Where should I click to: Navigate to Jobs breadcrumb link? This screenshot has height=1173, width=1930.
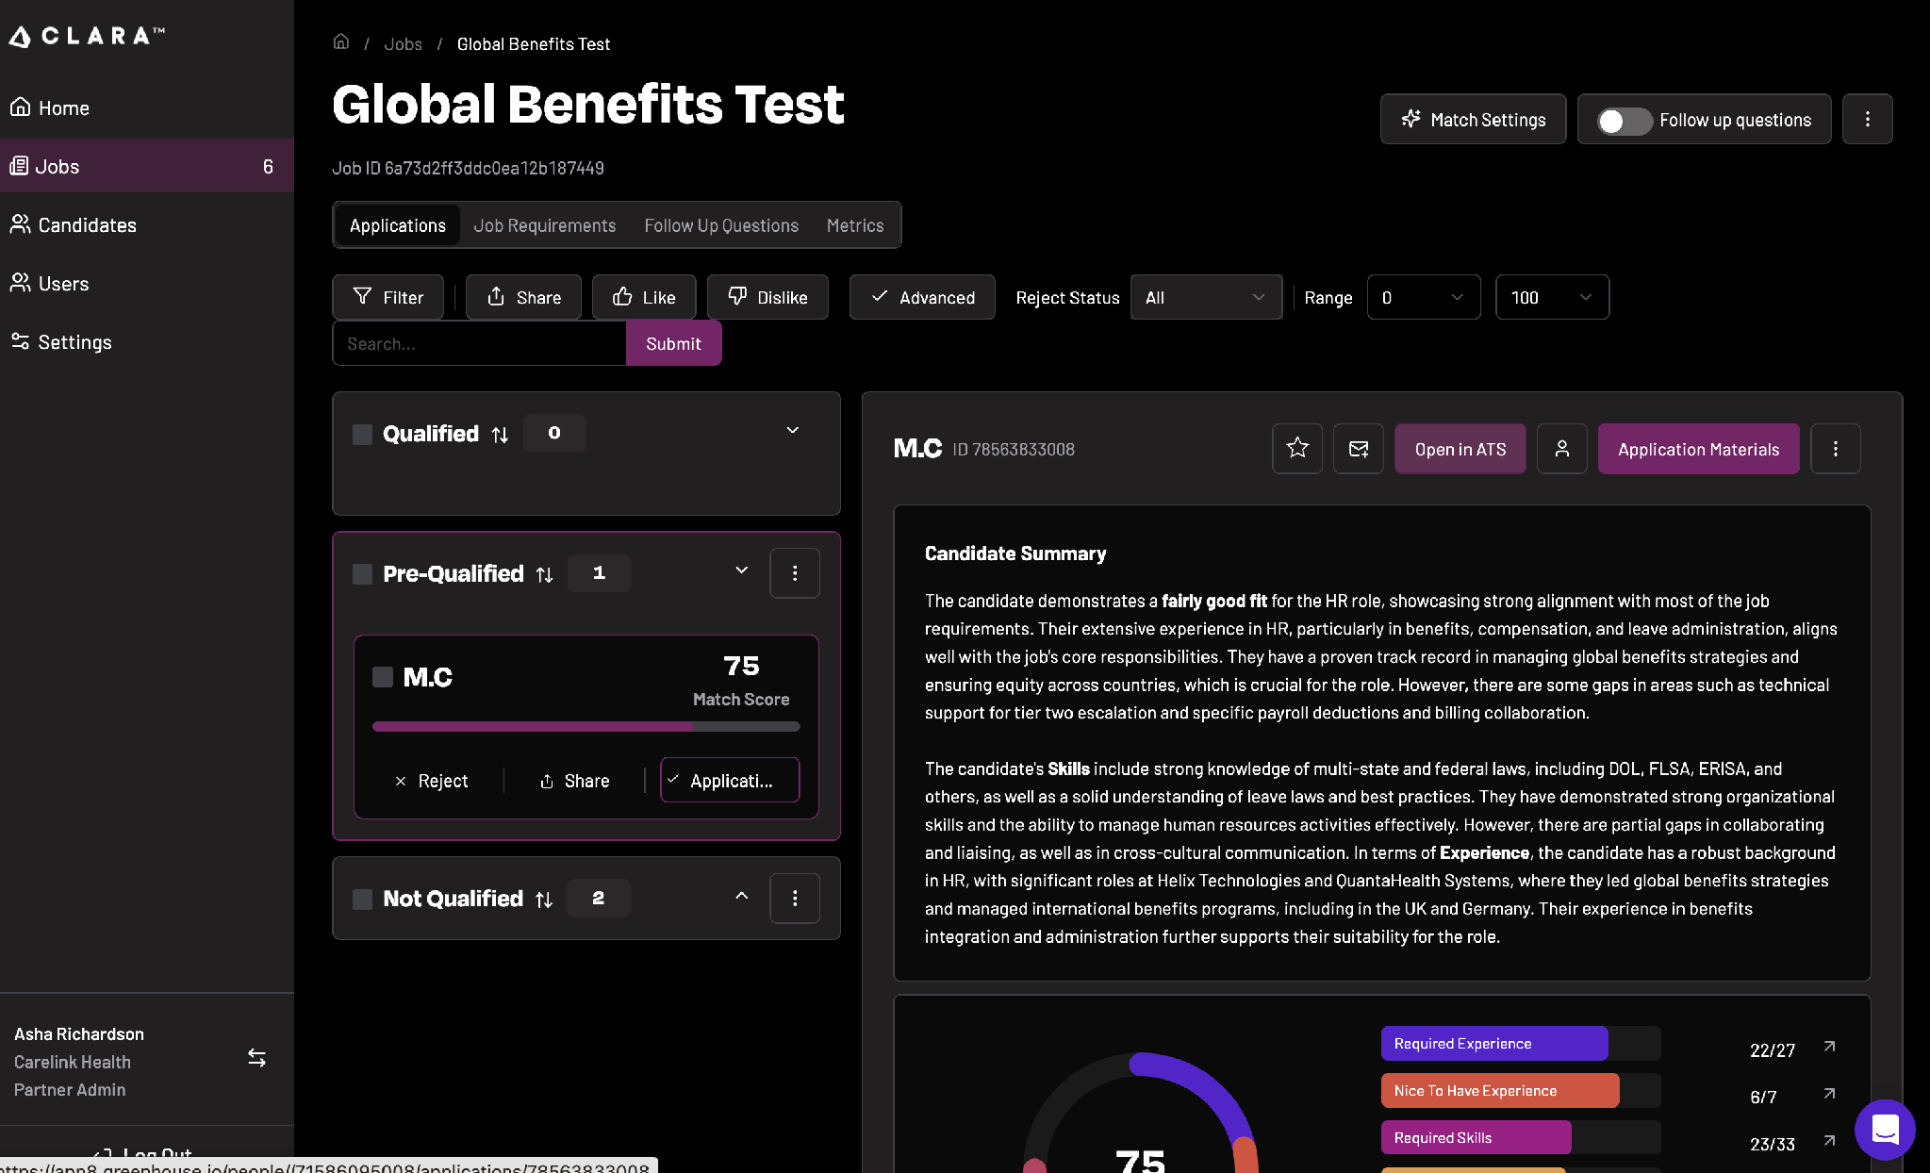coord(403,44)
